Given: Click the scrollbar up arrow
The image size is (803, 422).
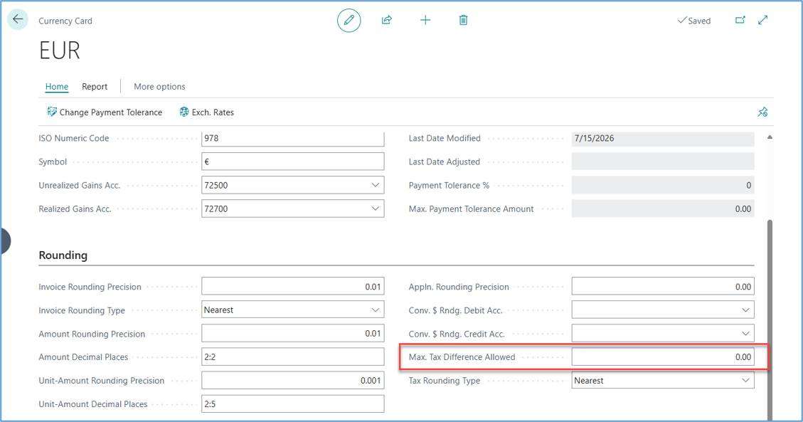Looking at the screenshot, I should tap(770, 137).
